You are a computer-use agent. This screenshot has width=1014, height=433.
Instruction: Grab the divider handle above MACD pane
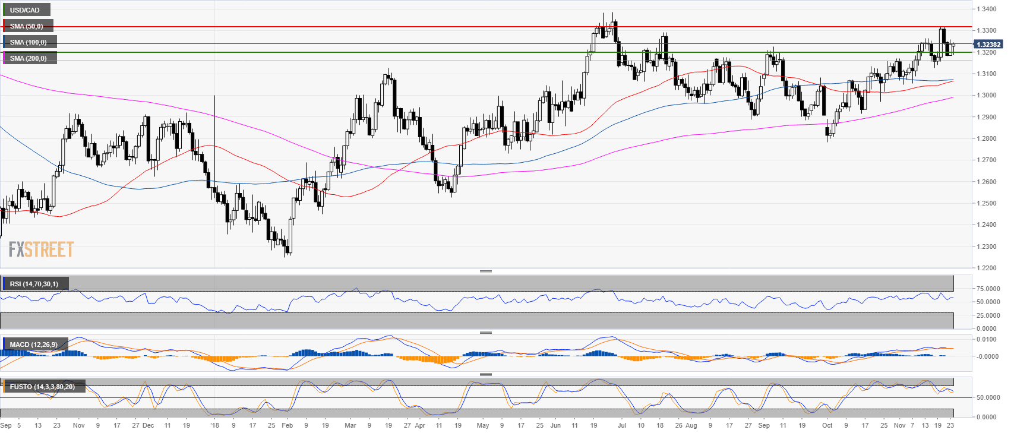pos(485,332)
